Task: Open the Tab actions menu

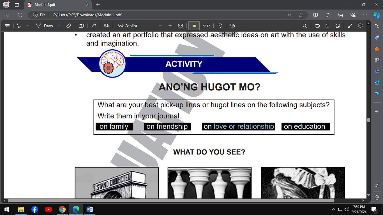Action: pyautogui.click(x=17, y=5)
